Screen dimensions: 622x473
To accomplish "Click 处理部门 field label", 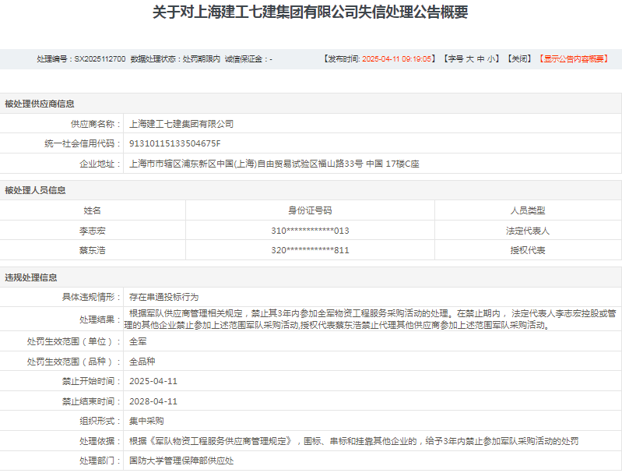I will (100, 461).
